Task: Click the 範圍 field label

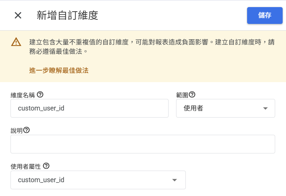Action: [x=182, y=95]
